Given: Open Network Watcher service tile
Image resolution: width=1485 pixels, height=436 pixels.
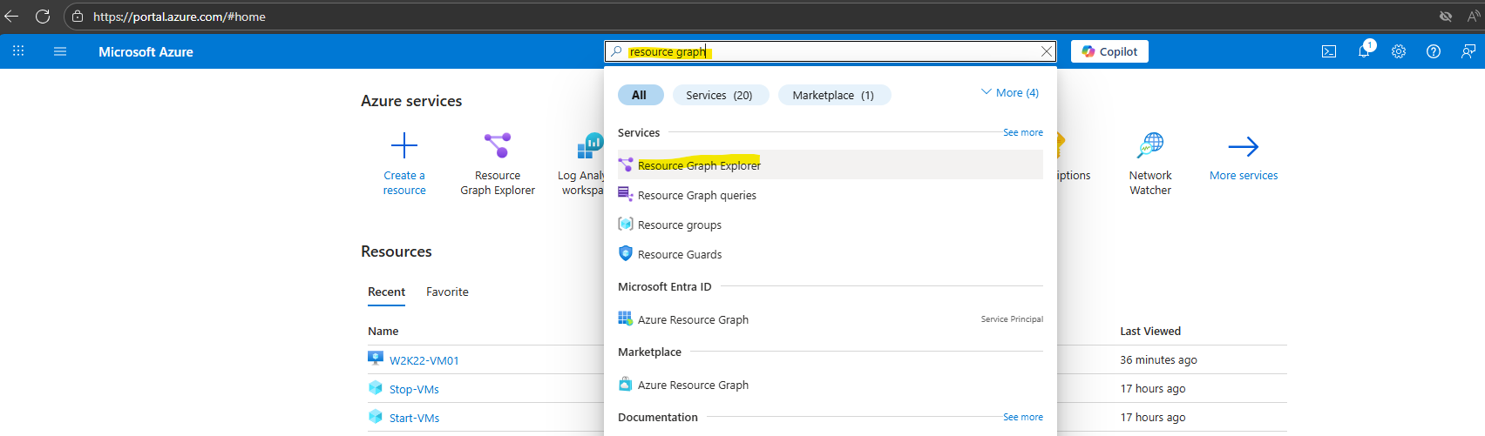Looking at the screenshot, I should point(1150,164).
